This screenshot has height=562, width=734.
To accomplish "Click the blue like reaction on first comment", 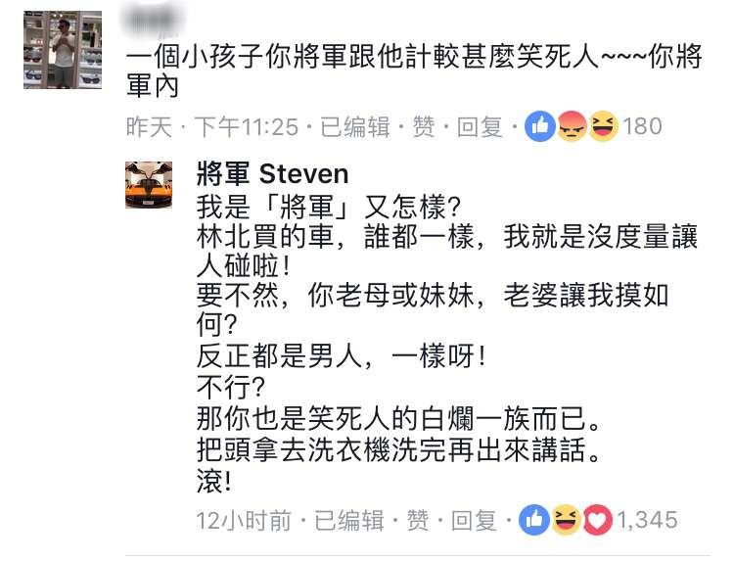I will coord(539,126).
